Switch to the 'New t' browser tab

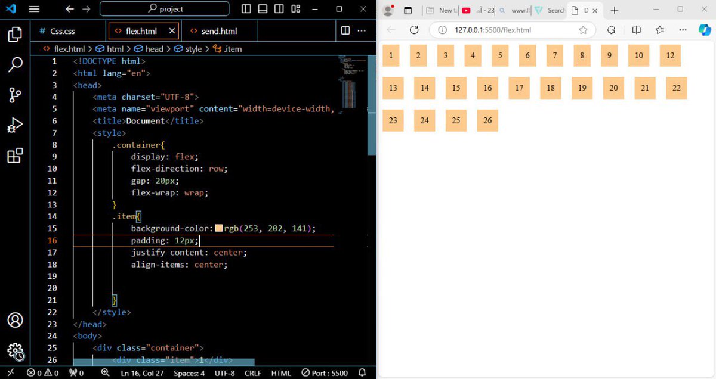[x=440, y=10]
